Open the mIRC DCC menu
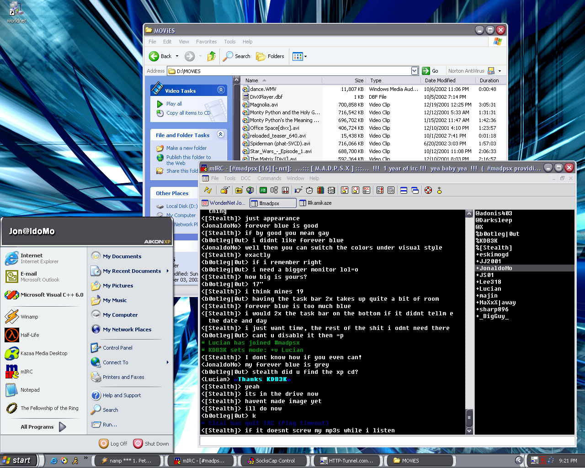Image resolution: width=585 pixels, height=468 pixels. tap(246, 178)
